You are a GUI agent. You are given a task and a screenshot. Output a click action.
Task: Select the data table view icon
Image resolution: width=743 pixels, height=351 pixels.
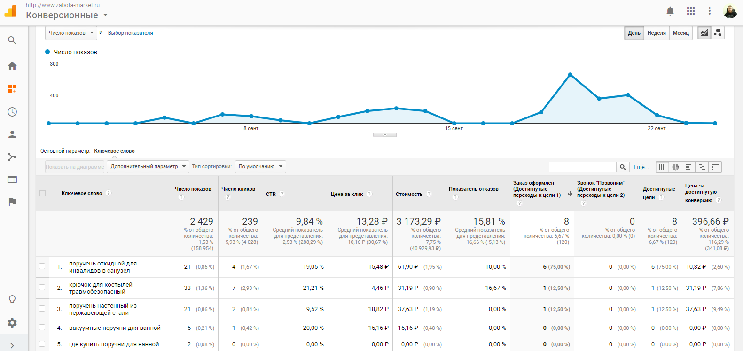pyautogui.click(x=662, y=167)
